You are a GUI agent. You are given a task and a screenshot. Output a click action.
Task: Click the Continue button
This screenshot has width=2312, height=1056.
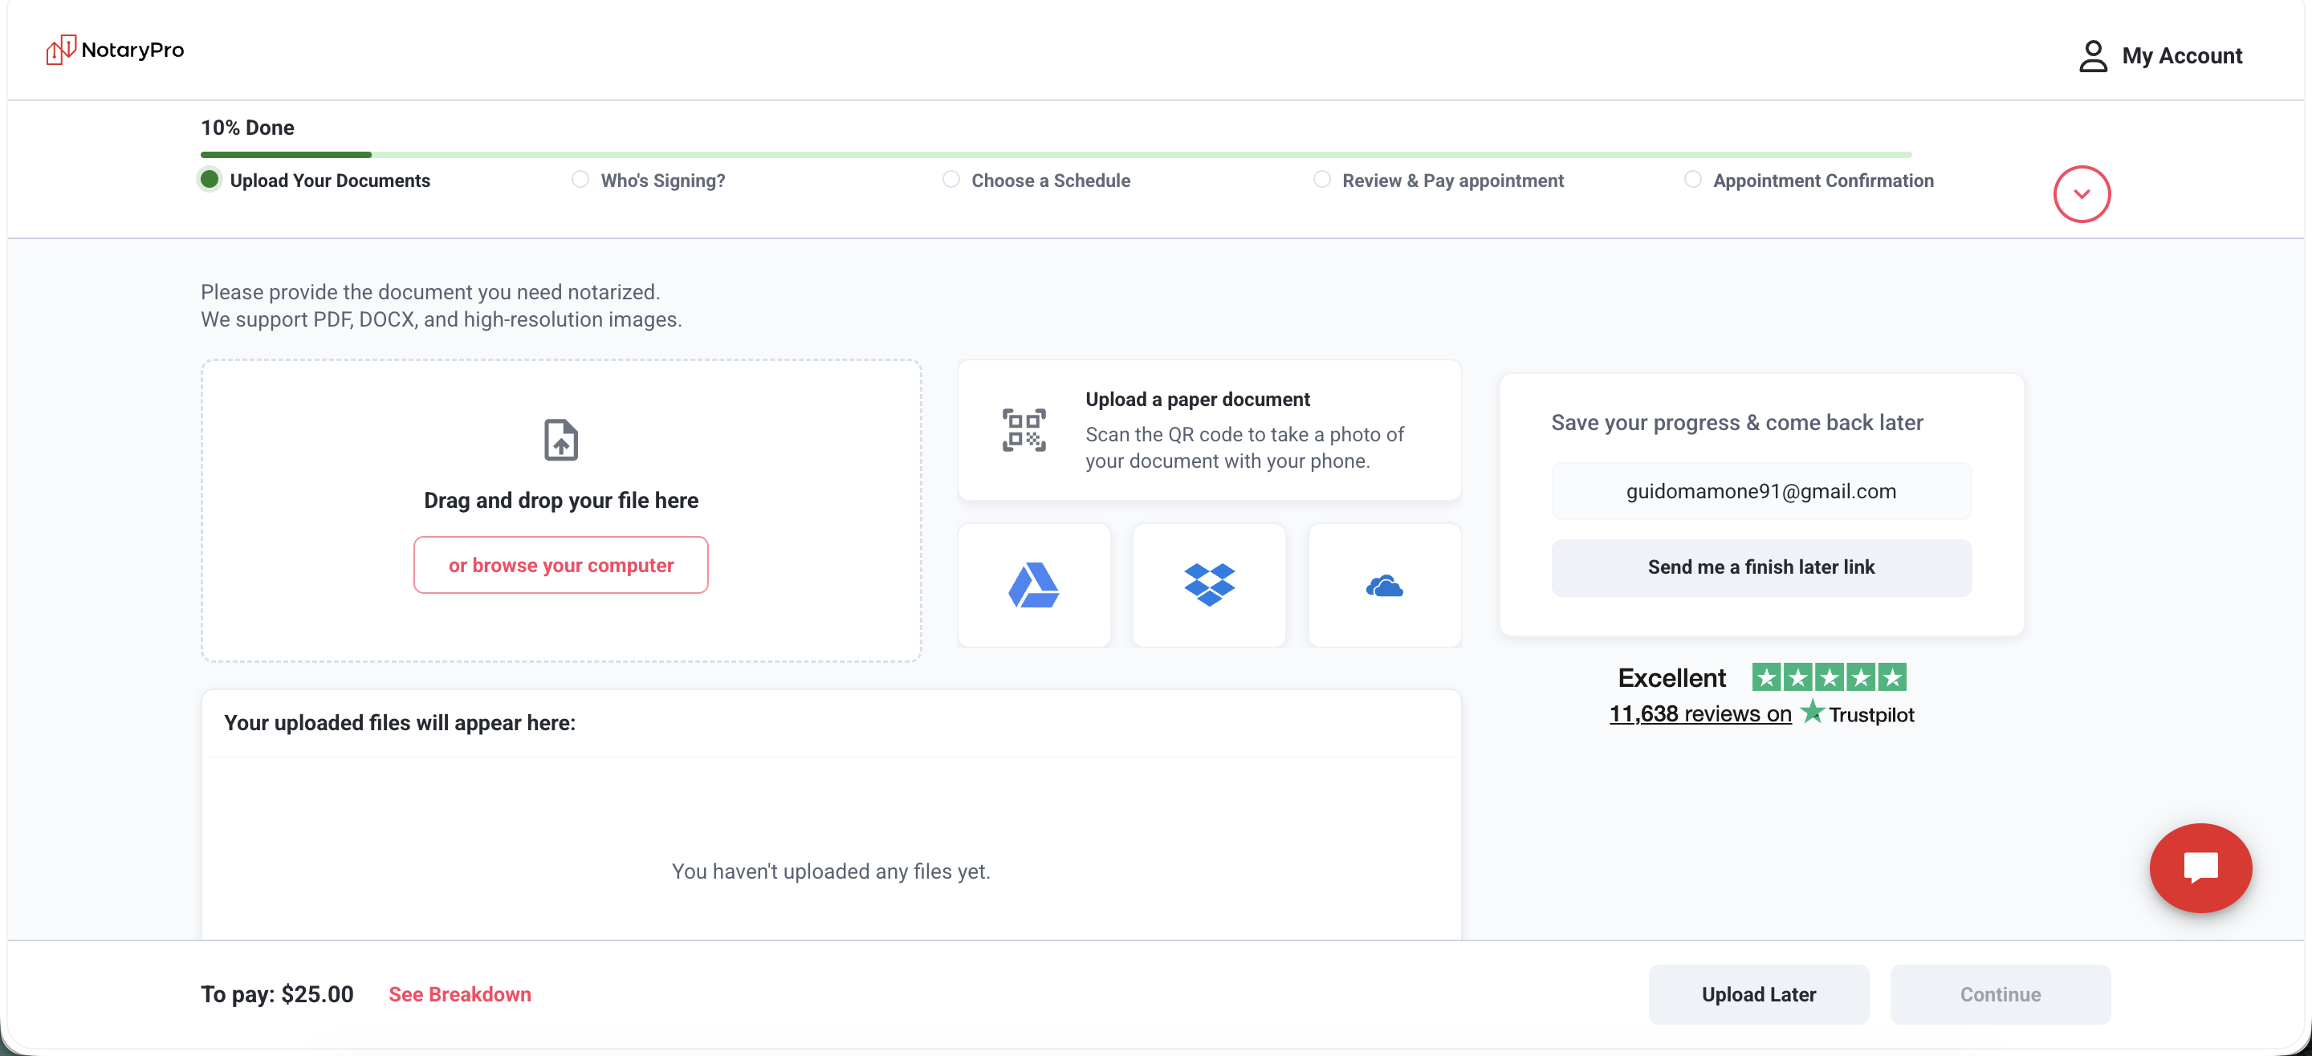2001,994
